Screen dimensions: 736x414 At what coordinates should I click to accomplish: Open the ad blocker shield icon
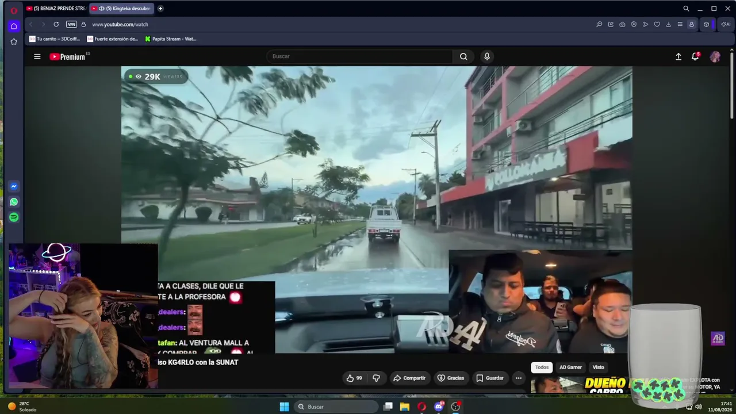pos(634,24)
